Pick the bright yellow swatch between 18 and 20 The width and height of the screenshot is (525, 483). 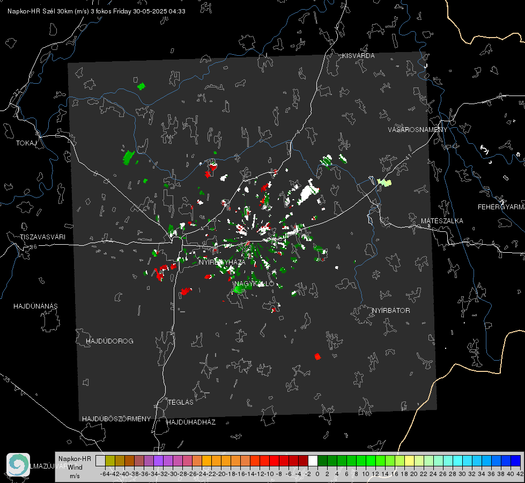[x=409, y=460]
